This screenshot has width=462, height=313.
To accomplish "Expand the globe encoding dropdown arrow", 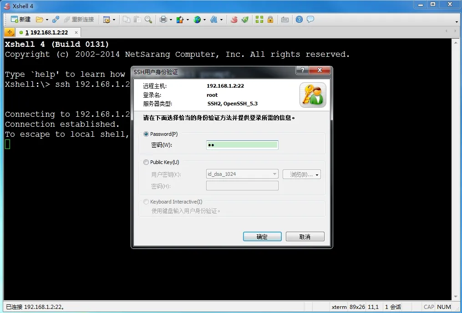I will coord(204,20).
